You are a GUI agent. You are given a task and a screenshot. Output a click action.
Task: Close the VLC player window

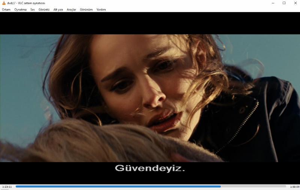[295, 3]
